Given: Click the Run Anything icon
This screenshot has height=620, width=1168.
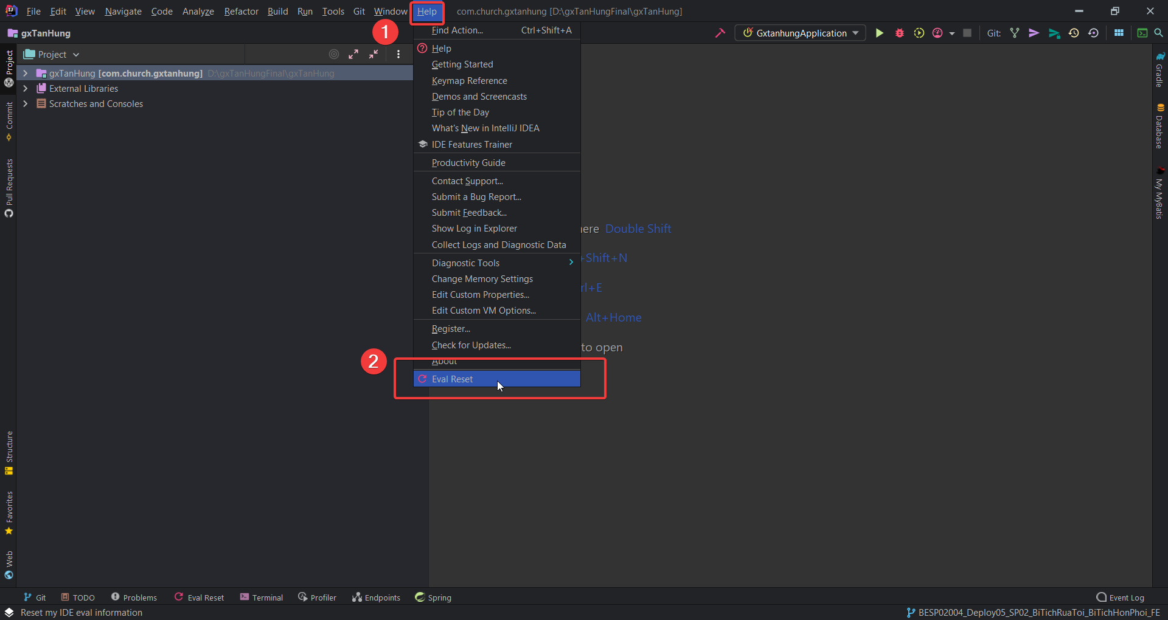Looking at the screenshot, I should [x=1142, y=33].
